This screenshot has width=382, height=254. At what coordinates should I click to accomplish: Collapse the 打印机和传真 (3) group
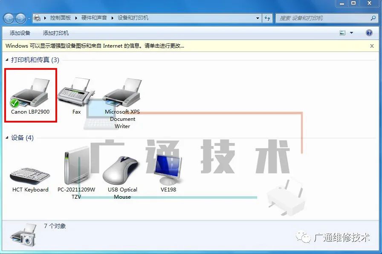tap(7, 60)
